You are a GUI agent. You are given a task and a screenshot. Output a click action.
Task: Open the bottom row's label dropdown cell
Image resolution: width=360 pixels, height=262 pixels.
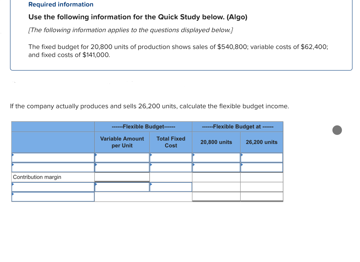53,197
